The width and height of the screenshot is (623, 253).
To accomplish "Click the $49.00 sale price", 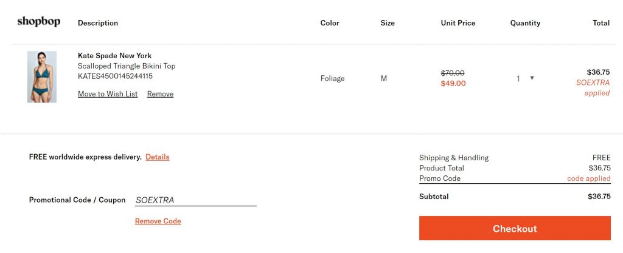I will [453, 84].
